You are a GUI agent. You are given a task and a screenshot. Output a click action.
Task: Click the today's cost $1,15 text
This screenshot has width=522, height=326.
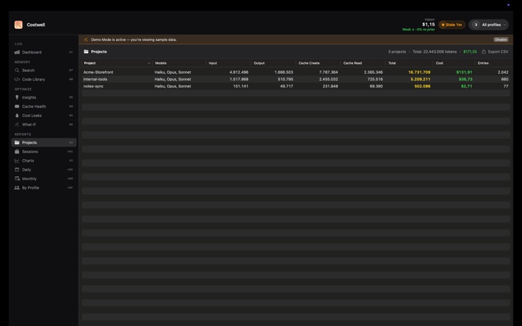pyautogui.click(x=429, y=24)
